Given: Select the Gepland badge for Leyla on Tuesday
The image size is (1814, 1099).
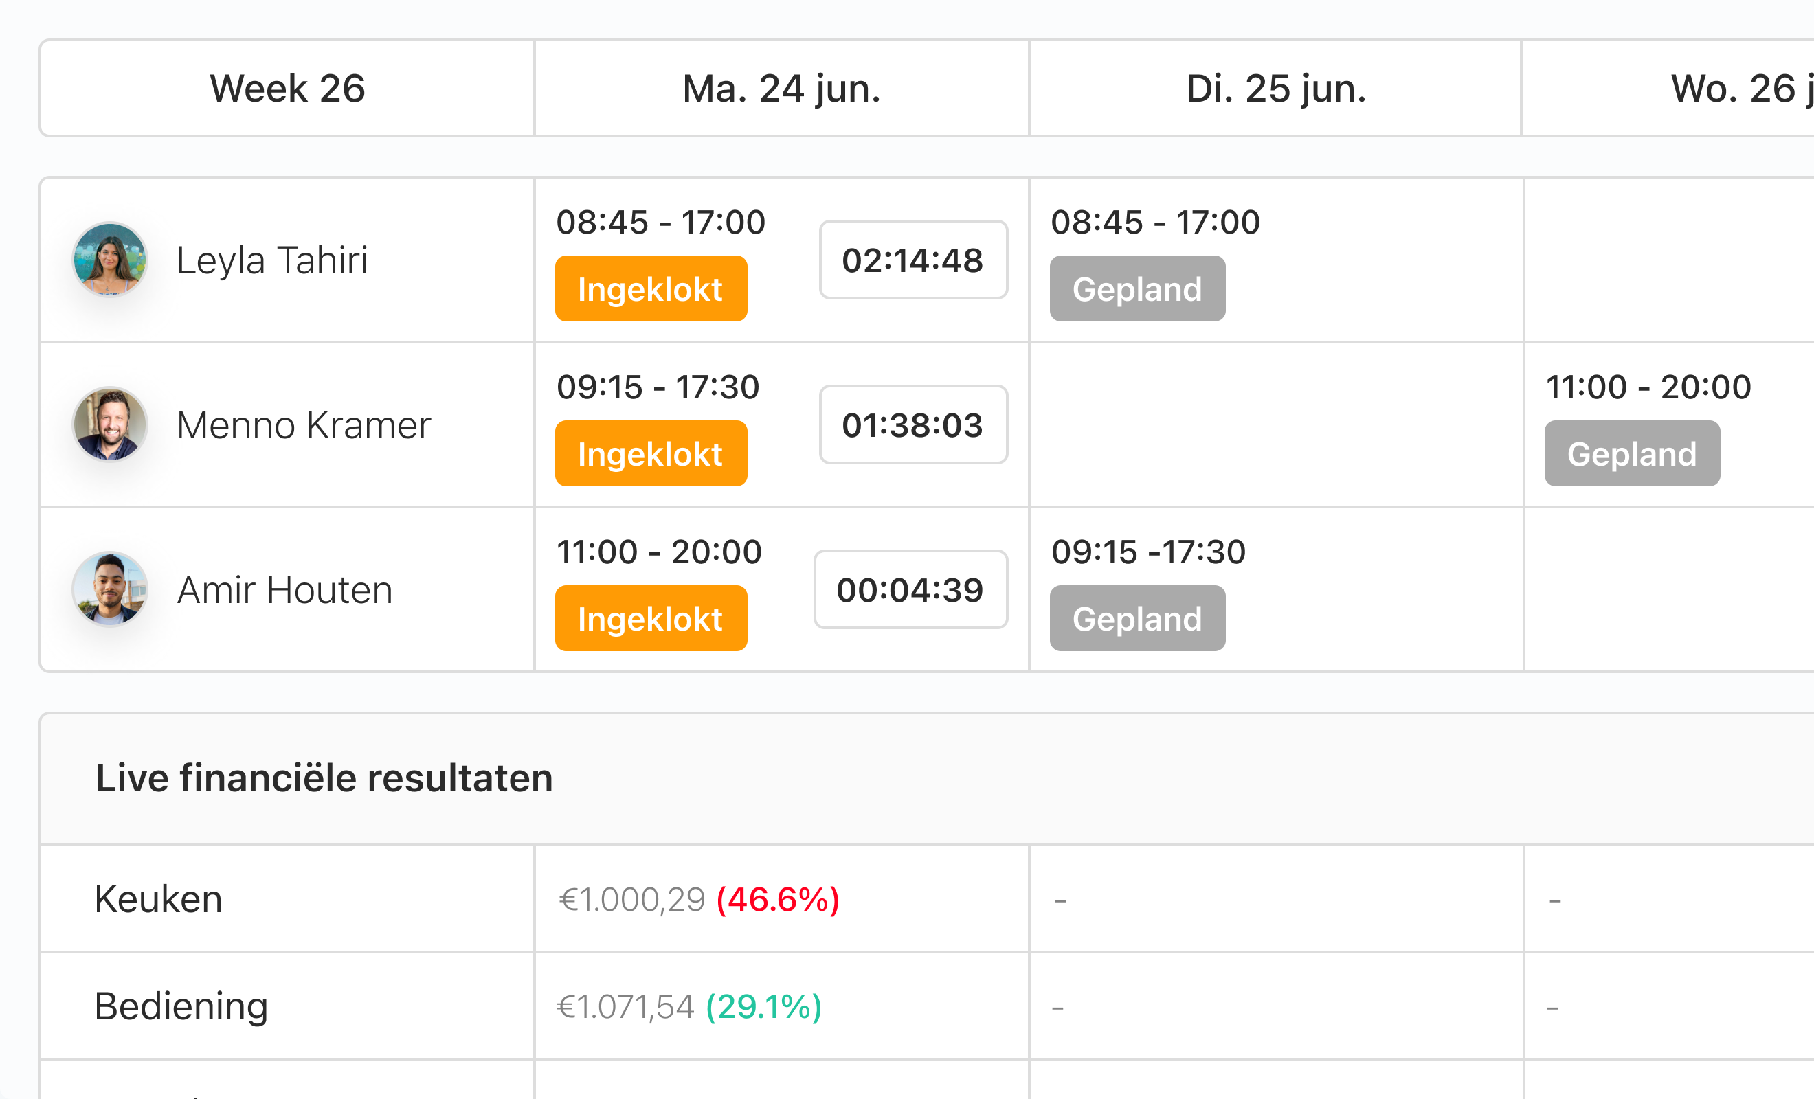Looking at the screenshot, I should pos(1136,288).
